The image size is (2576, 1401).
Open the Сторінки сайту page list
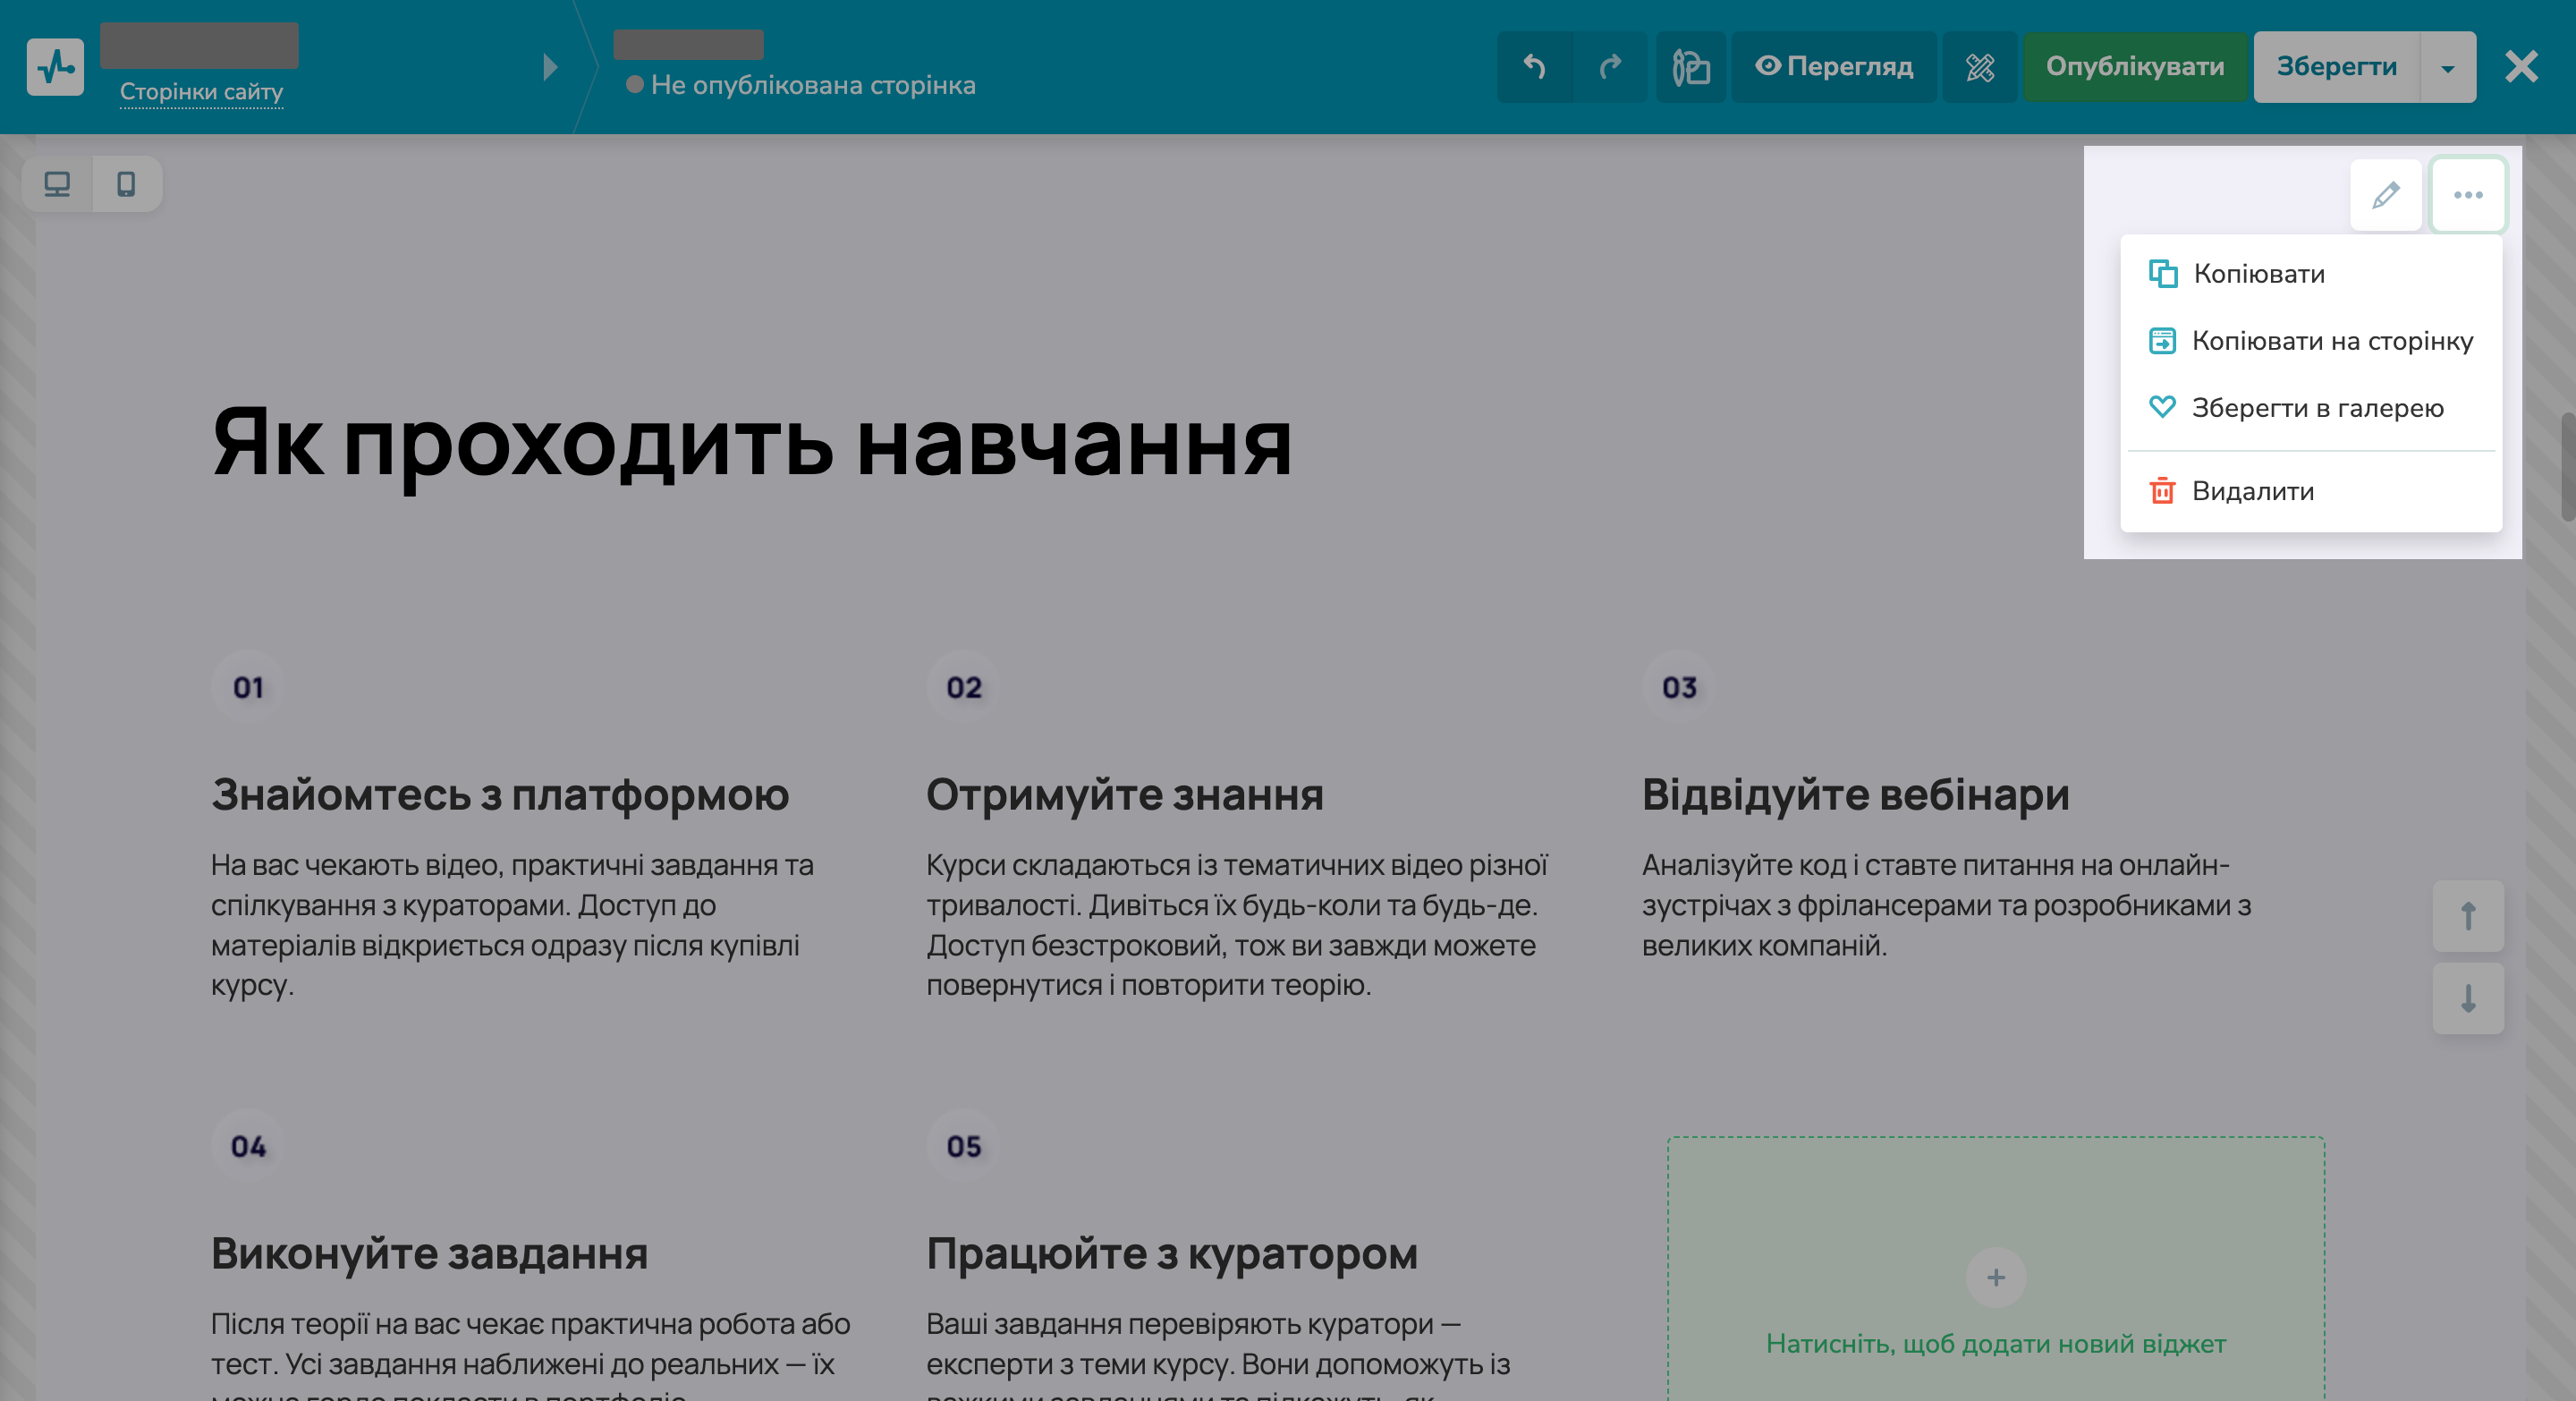(202, 92)
